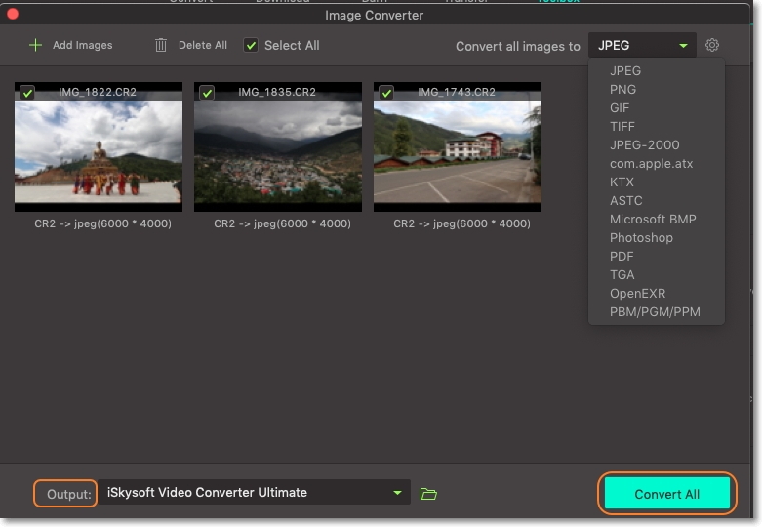The height and width of the screenshot is (527, 762).
Task: Click the green plus Add Images icon
Action: (x=36, y=45)
